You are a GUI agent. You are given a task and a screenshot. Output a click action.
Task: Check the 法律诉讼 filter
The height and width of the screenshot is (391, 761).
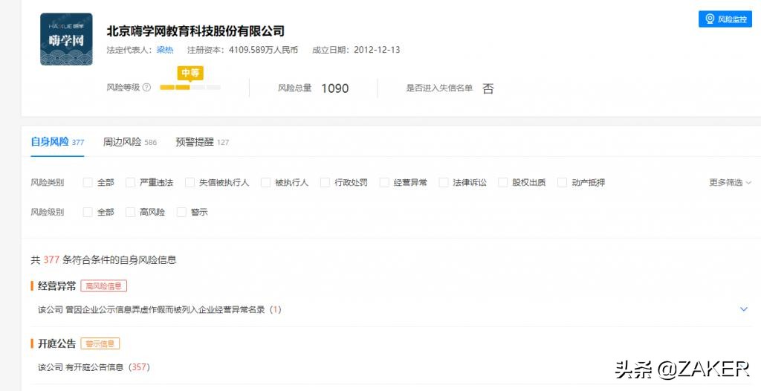tap(444, 183)
